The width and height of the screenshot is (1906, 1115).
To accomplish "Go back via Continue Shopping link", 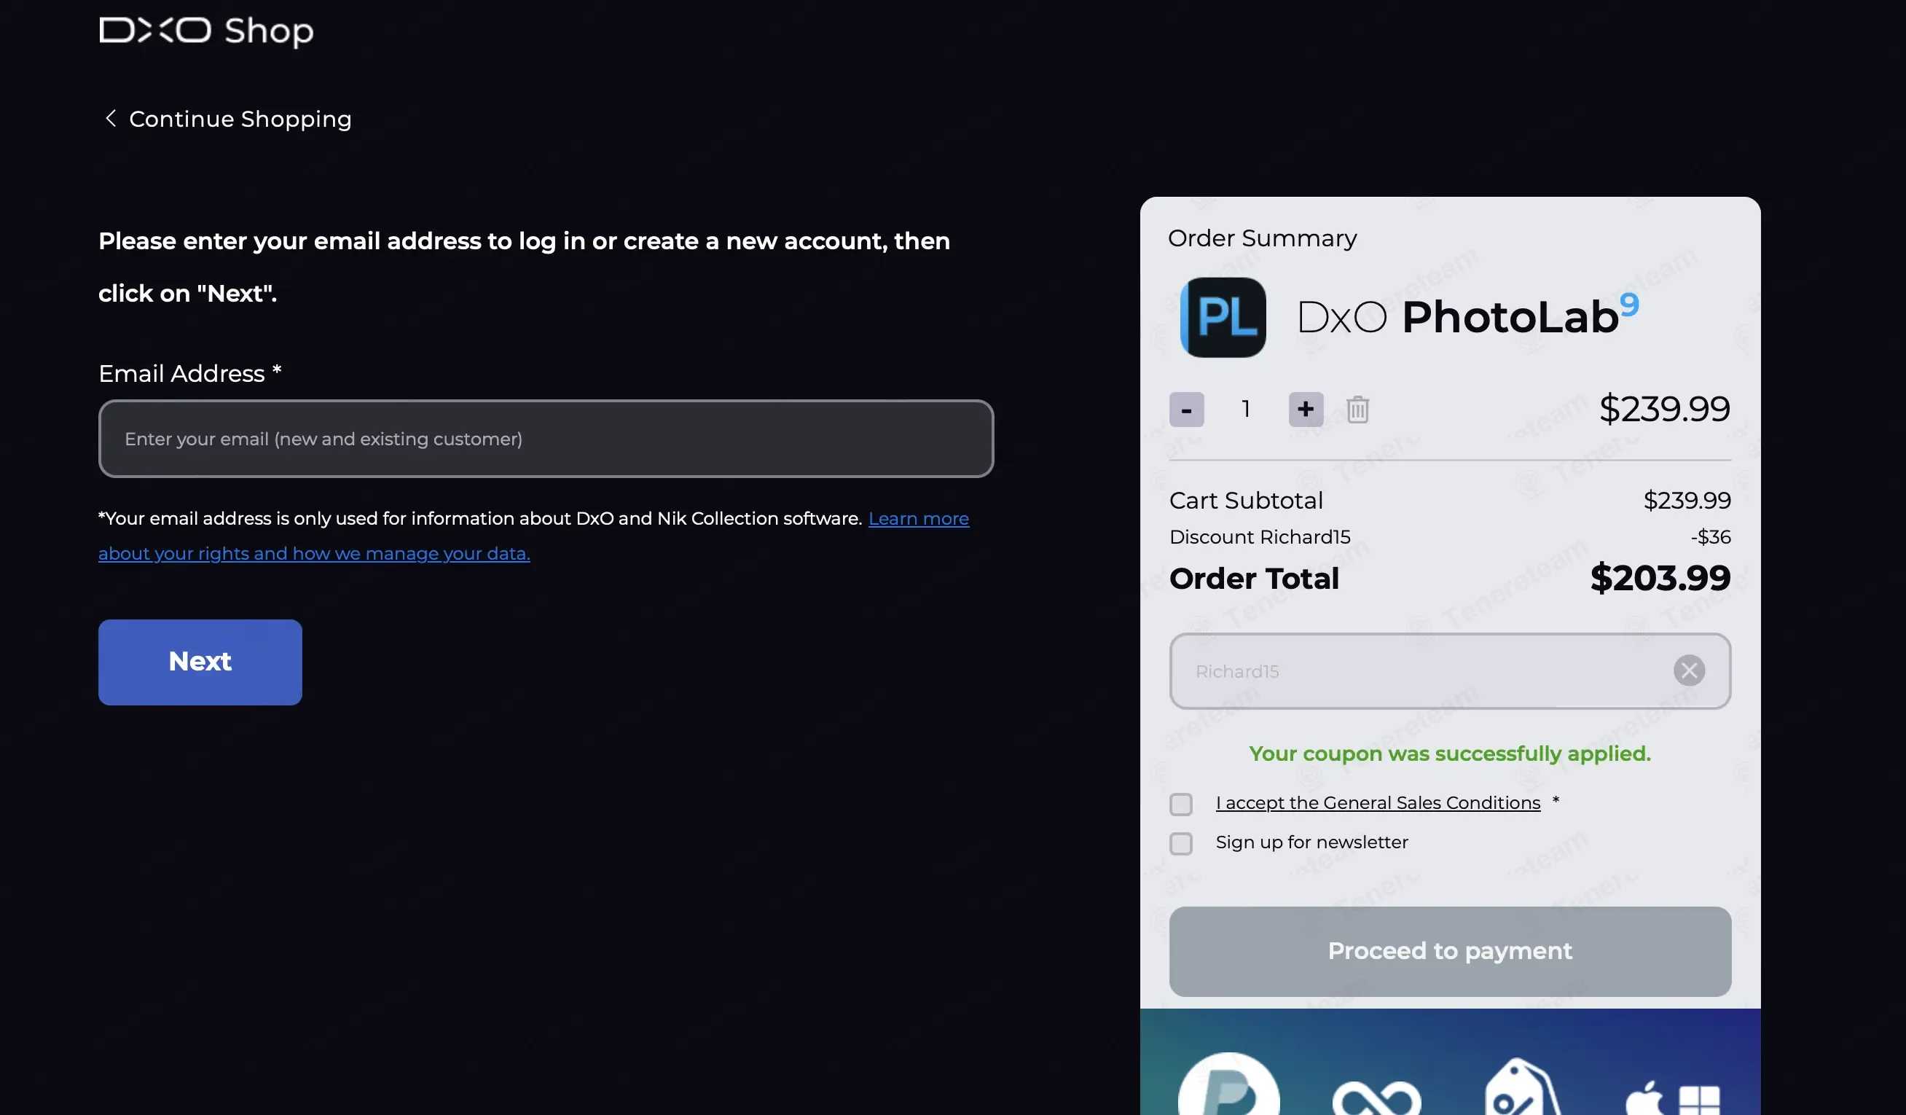I will click(x=240, y=119).
